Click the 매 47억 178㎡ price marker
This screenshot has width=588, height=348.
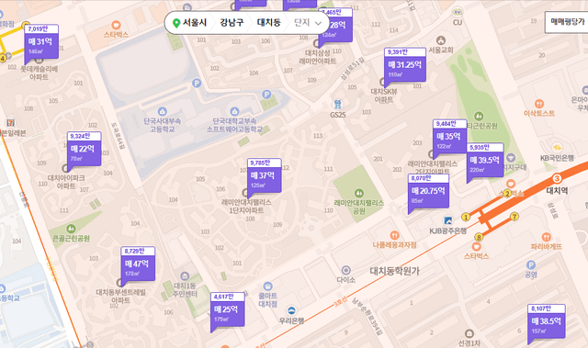coord(138,264)
